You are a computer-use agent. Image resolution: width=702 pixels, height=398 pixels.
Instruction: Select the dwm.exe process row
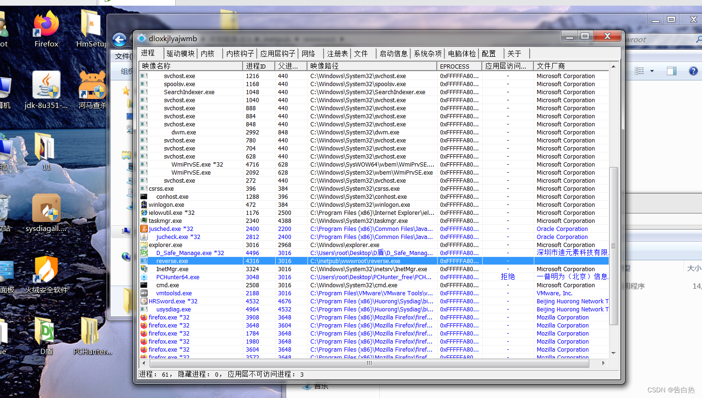click(374, 132)
